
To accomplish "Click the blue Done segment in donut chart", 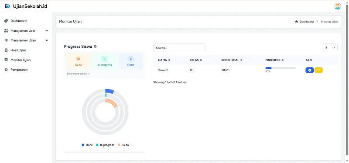I will coord(109,91).
